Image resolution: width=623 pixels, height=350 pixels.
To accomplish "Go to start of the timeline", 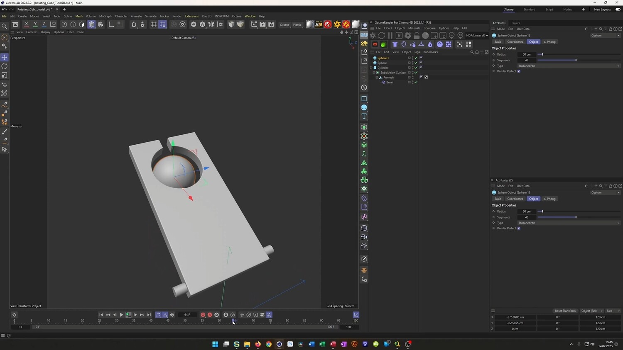I will click(101, 315).
